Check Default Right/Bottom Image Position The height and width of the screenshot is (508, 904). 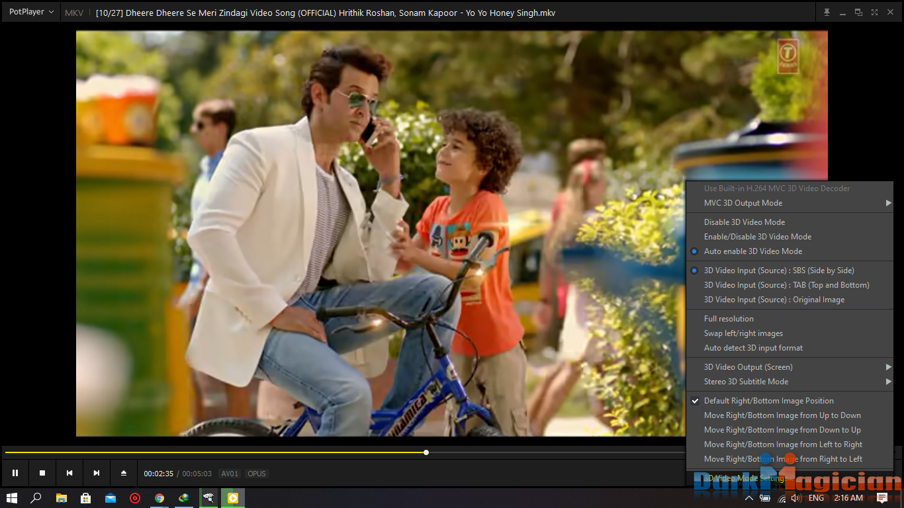[790, 401]
